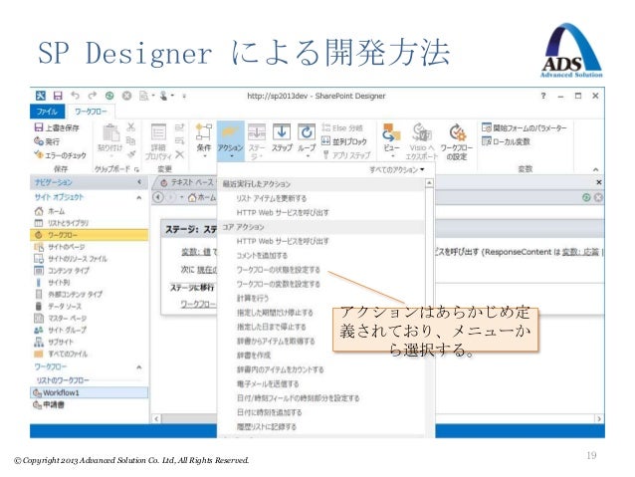This screenshot has height=477, width=635.
Task: Run エラーのチェック error check
Action: [x=61, y=155]
